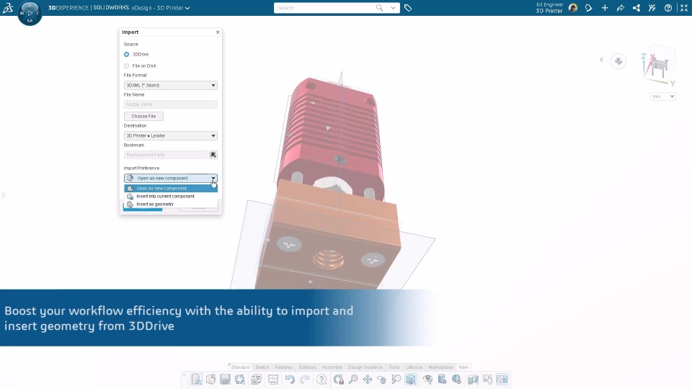Switch to the Assembly tab
This screenshot has width=692, height=389.
(x=332, y=367)
